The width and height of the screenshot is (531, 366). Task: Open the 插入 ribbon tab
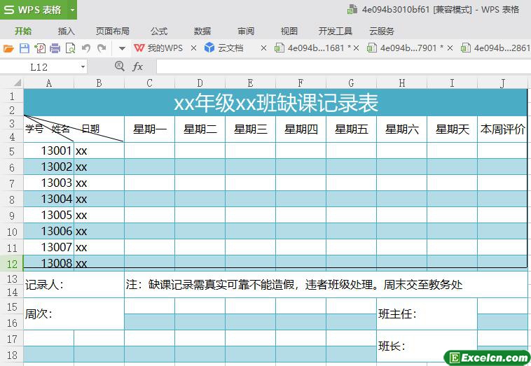67,31
